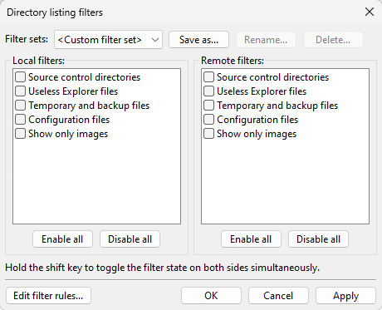Image resolution: width=382 pixels, height=310 pixels.
Task: Open the Filter sets dropdown
Action: 108,40
